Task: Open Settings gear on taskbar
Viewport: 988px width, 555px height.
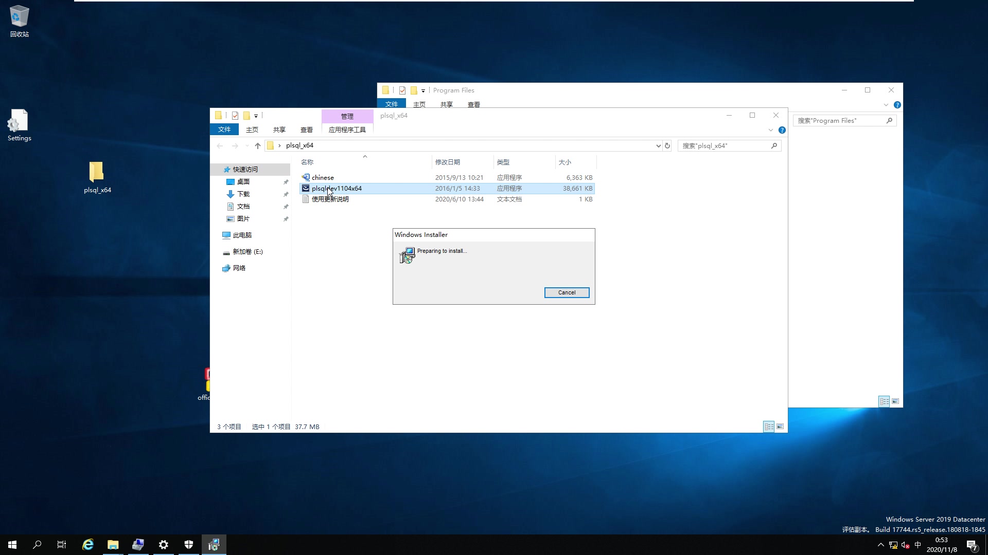Action: pos(163,545)
